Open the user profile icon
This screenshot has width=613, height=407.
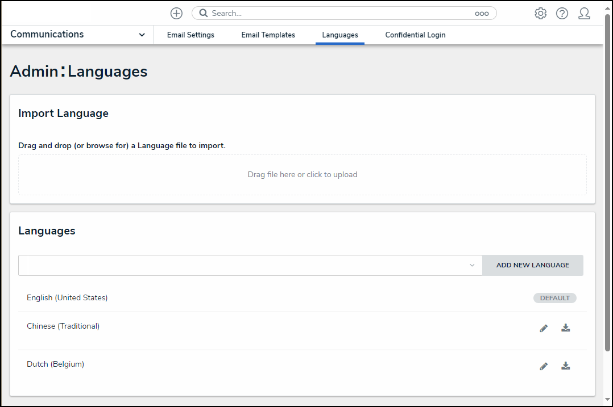point(584,14)
